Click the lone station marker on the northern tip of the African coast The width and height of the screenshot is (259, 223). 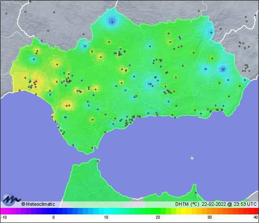click(x=98, y=161)
